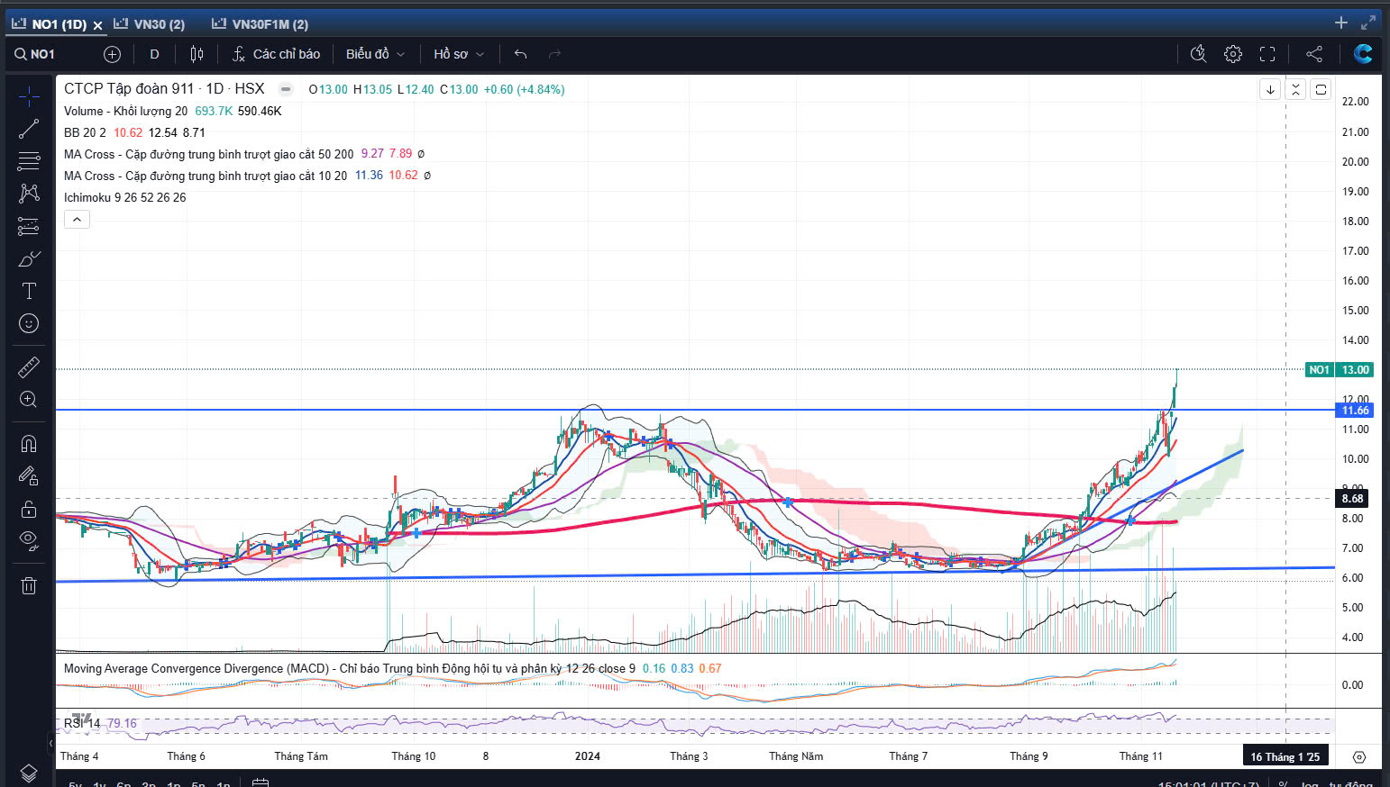The image size is (1390, 787).
Task: Toggle log scale on the price axis
Action: pos(1309,784)
